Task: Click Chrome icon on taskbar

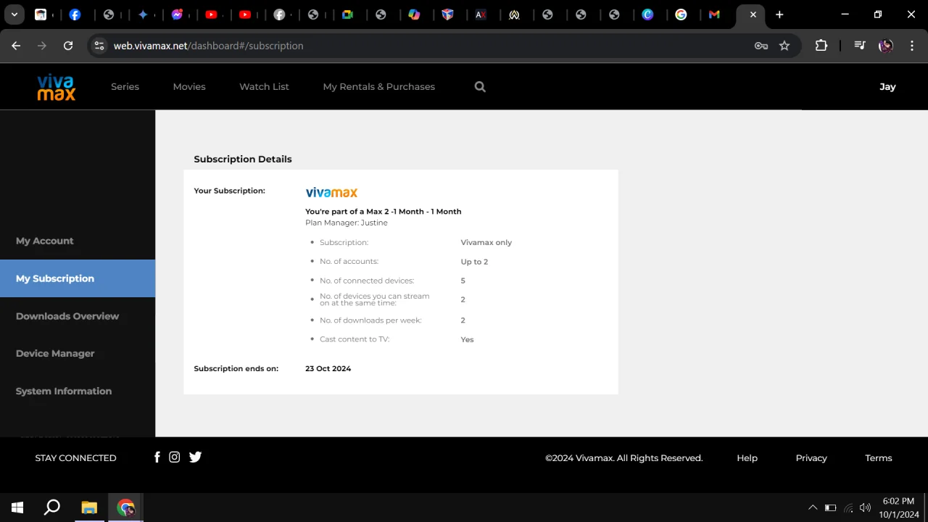Action: [126, 507]
